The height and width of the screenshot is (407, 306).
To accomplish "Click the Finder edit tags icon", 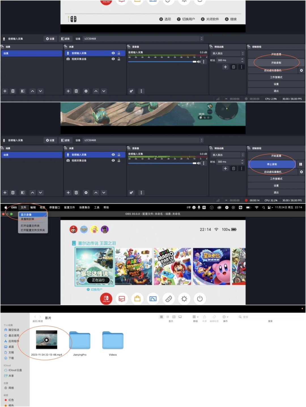I will tap(214, 317).
